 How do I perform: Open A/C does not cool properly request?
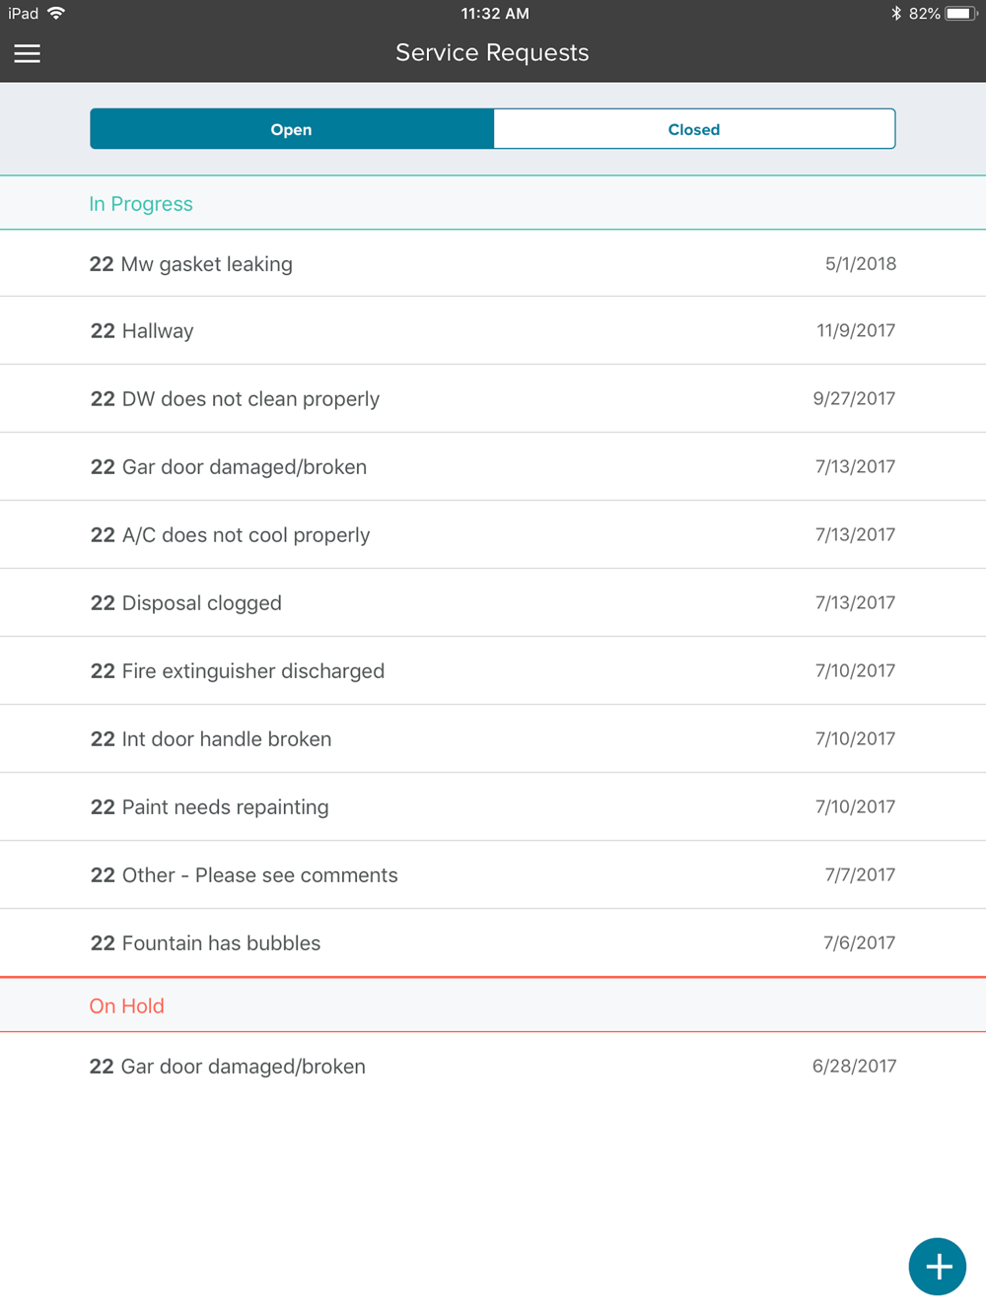tap(493, 535)
